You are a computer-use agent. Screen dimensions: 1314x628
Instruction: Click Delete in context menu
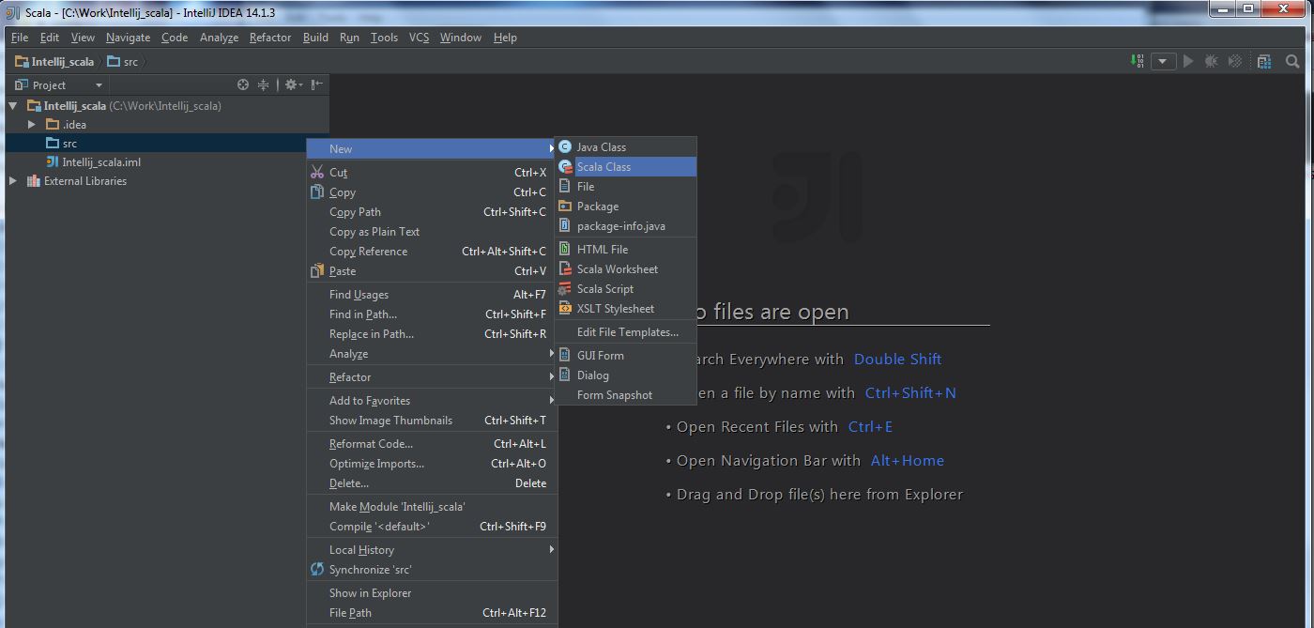coord(432,483)
